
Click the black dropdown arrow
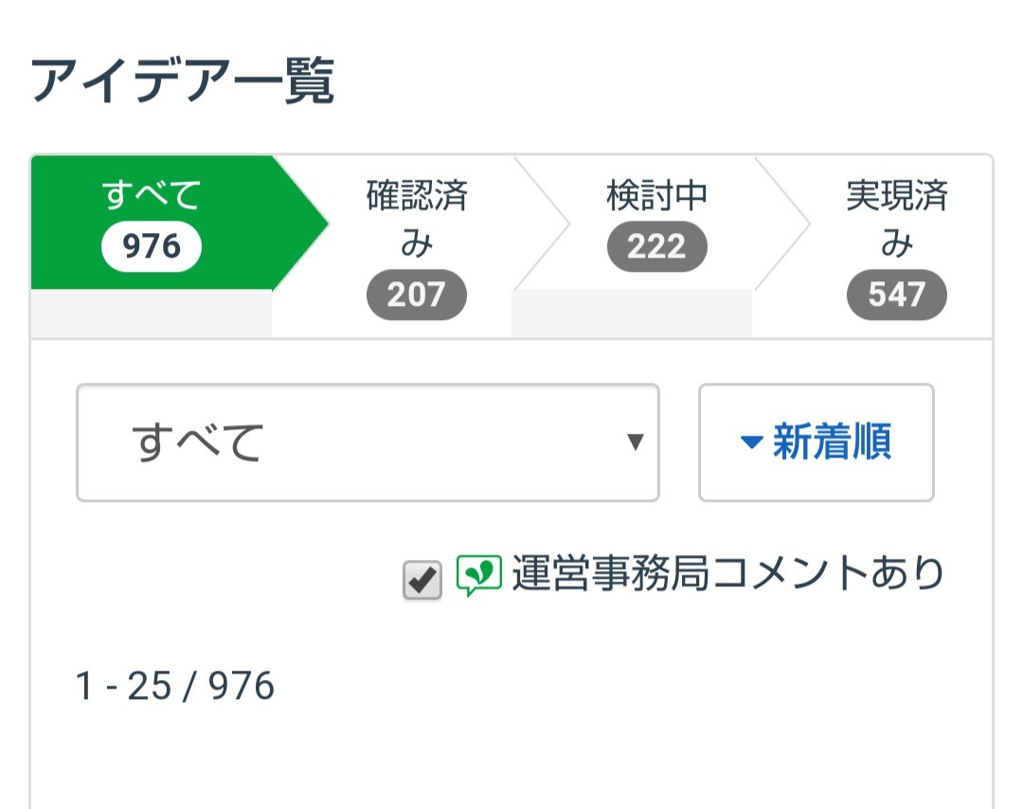[x=636, y=442]
